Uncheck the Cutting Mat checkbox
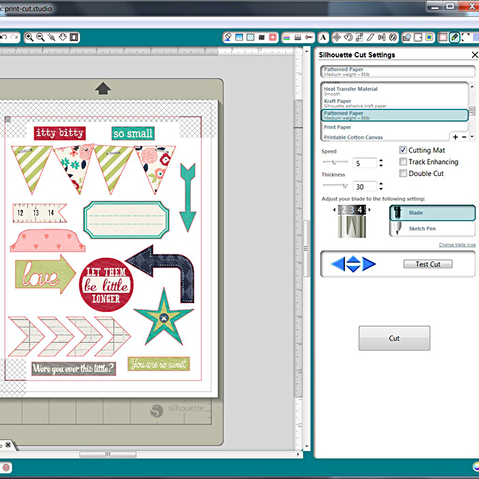This screenshot has width=479, height=479. click(x=403, y=150)
